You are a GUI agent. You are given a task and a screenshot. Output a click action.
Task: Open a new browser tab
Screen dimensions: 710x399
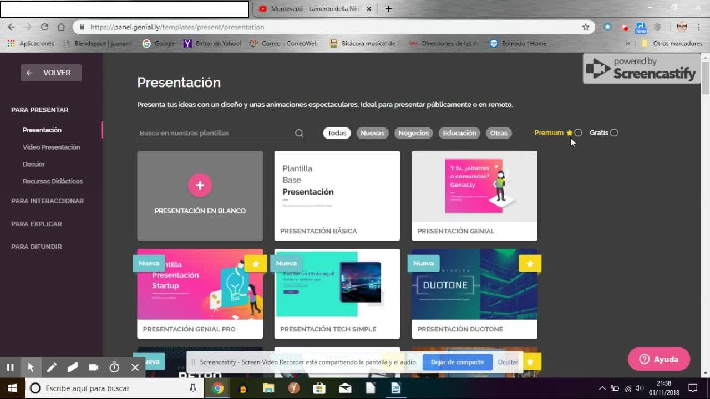coord(388,8)
